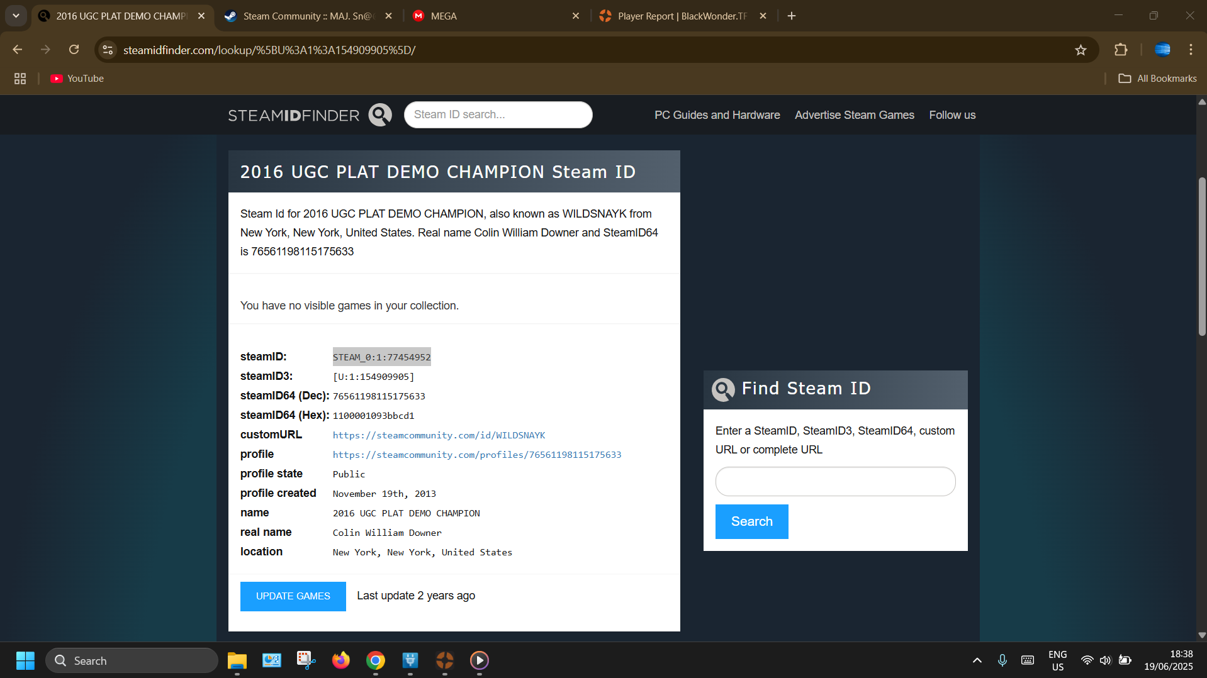
Task: Open the blue shield taskbar app icon
Action: (410, 660)
